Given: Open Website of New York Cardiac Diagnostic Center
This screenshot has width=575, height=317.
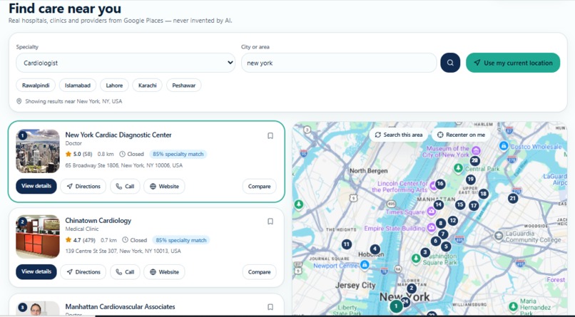Looking at the screenshot, I should pos(164,187).
